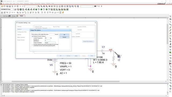This screenshot has height=97, width=172.
Task: Click Apply in Simulation Settings
Action: pyautogui.click(x=76, y=56)
